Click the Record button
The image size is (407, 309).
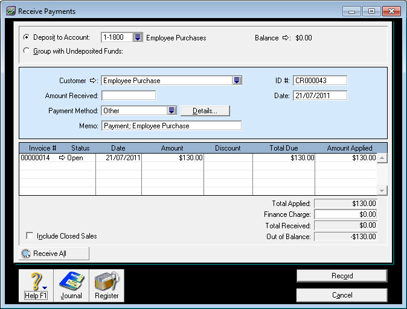pos(342,276)
